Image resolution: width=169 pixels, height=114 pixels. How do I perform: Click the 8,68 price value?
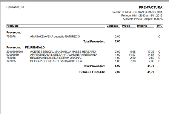coord(133,52)
